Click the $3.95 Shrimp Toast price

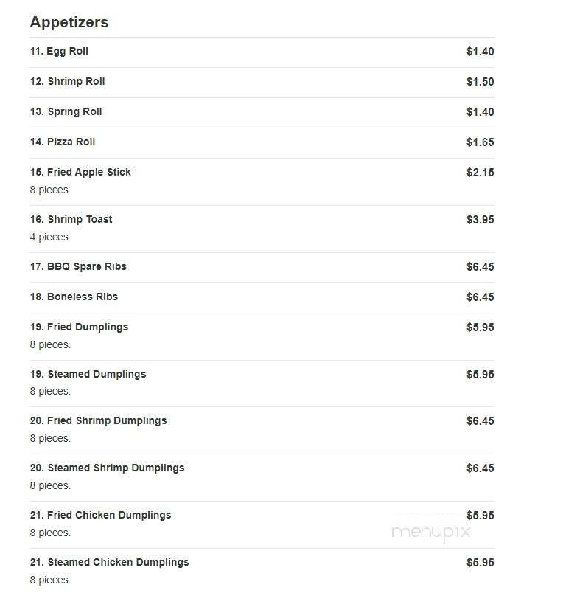(480, 220)
